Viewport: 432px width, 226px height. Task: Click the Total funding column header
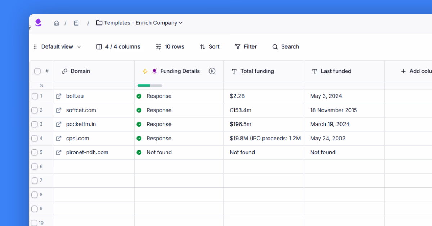tap(264, 71)
